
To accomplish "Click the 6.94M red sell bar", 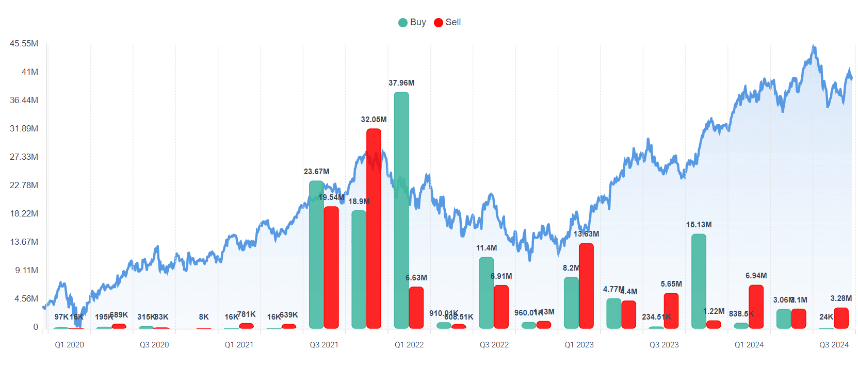I will [x=756, y=306].
